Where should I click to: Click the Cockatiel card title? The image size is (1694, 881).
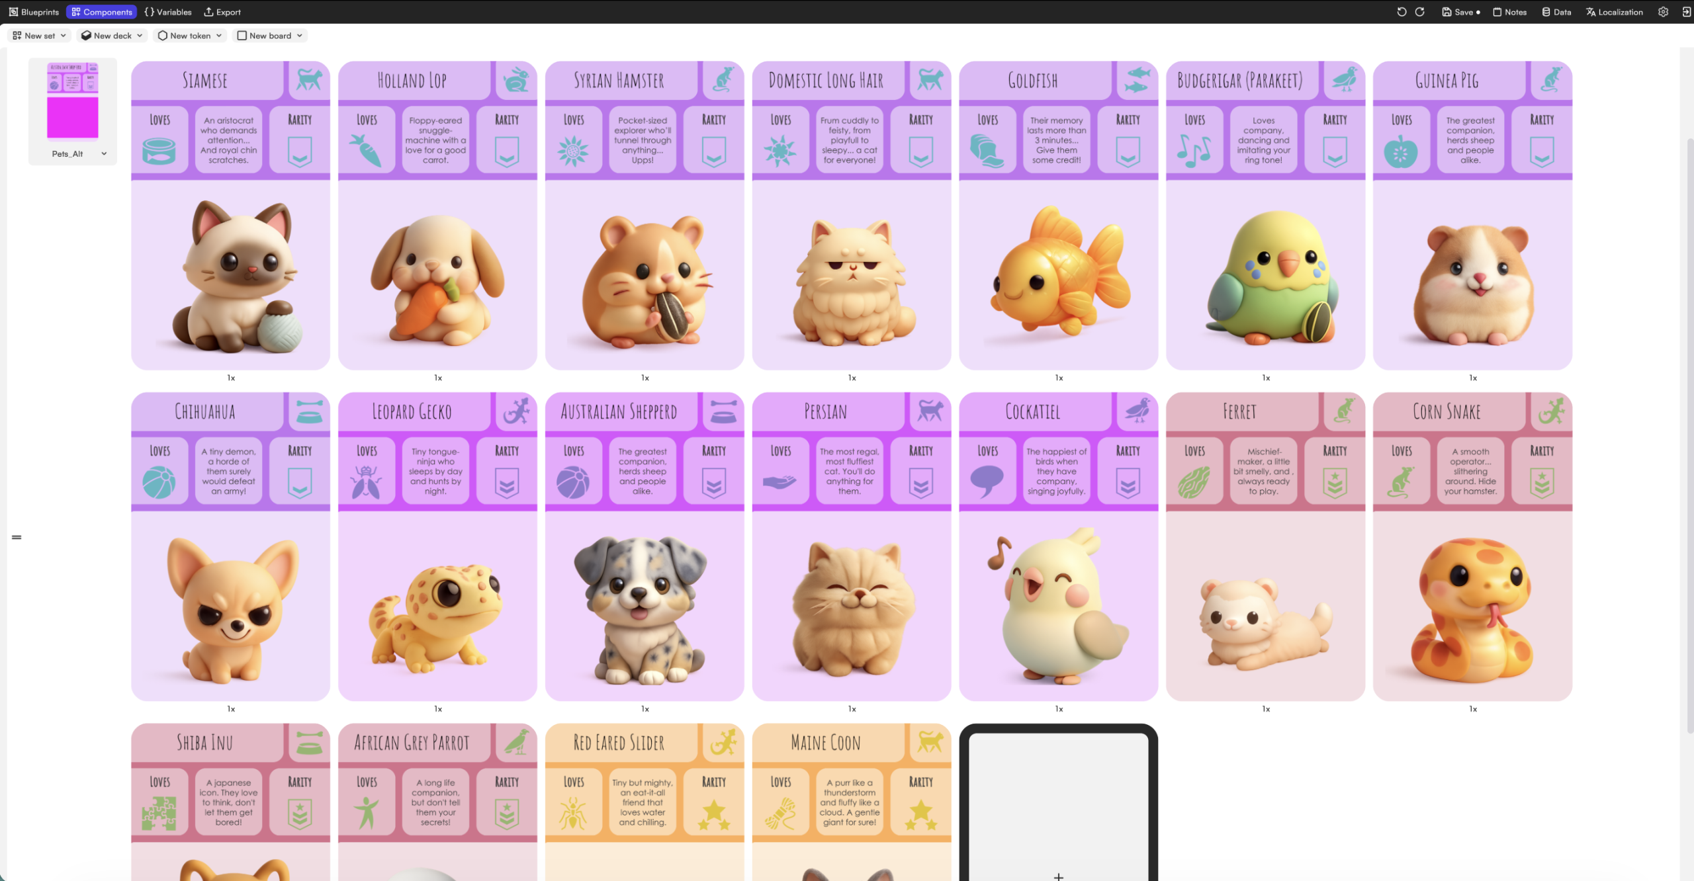click(x=1032, y=411)
